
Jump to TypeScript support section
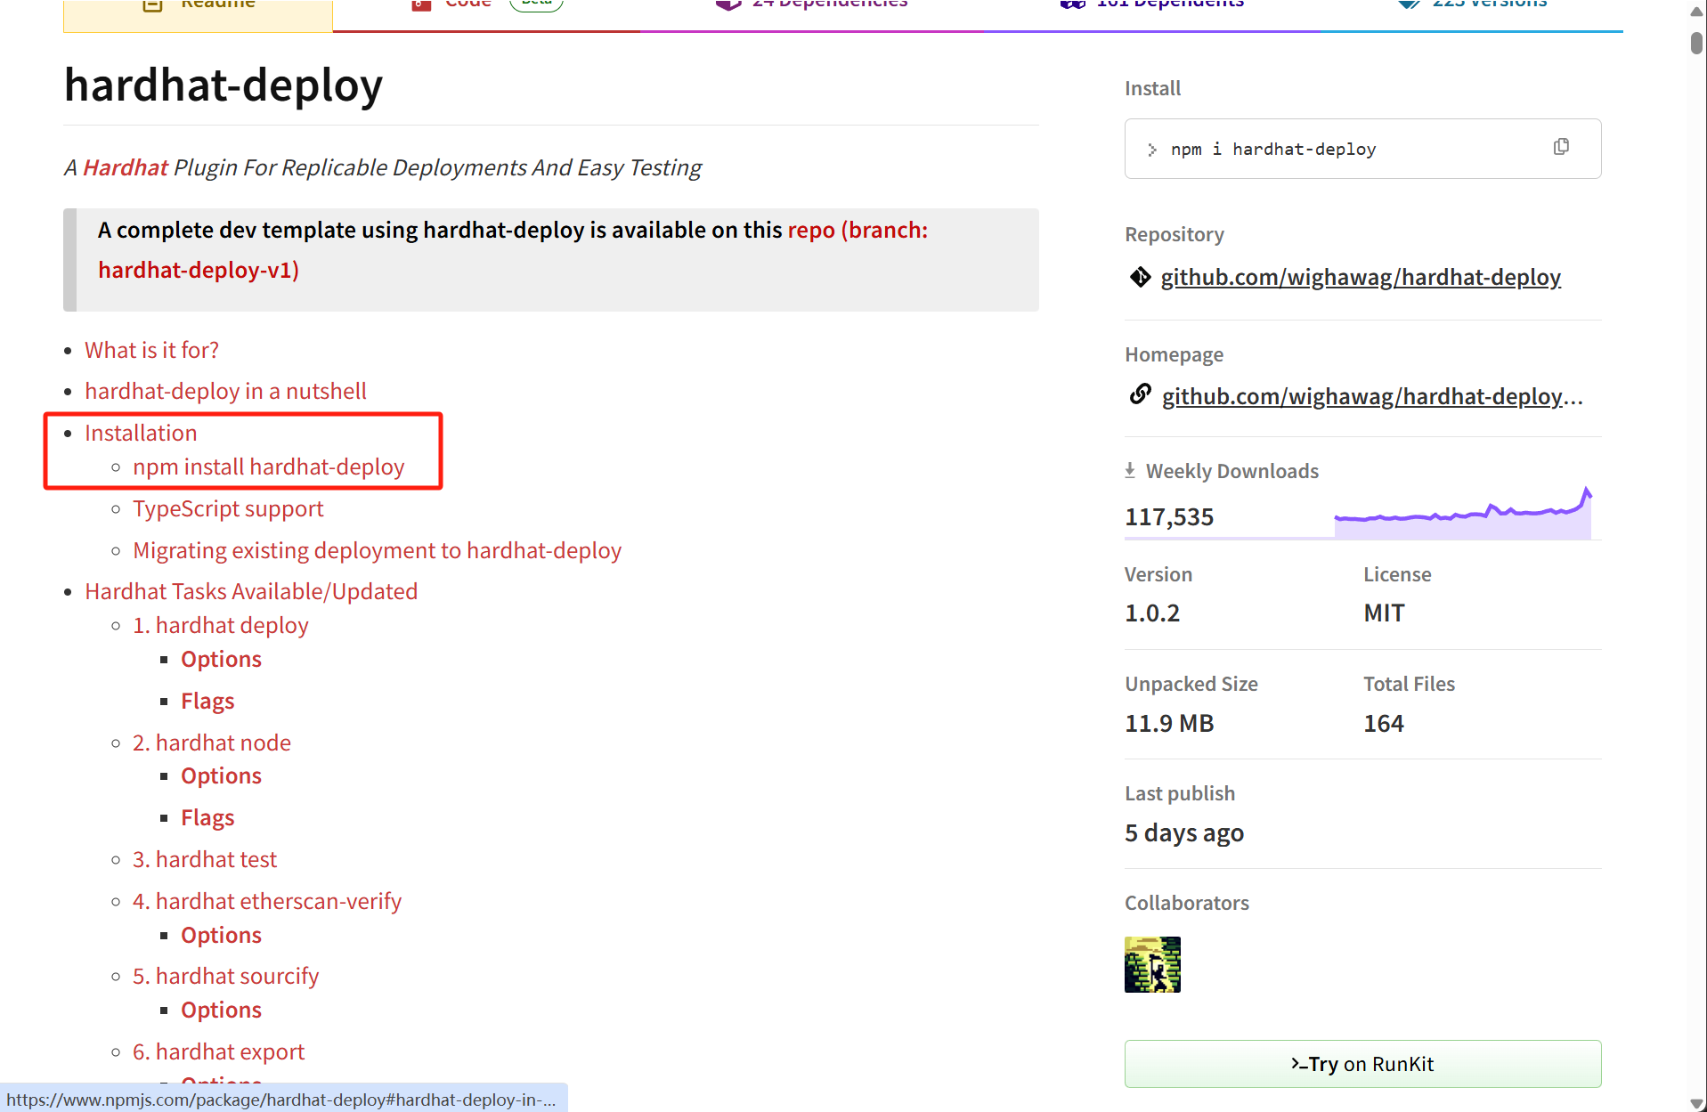[228, 508]
